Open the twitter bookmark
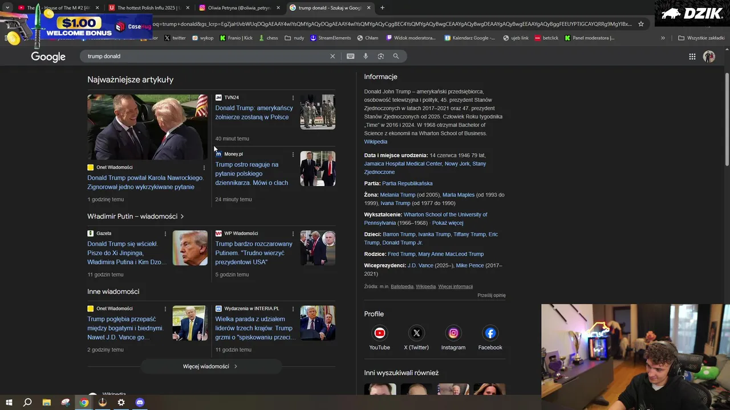Viewport: 730px width, 410px height. [x=175, y=38]
